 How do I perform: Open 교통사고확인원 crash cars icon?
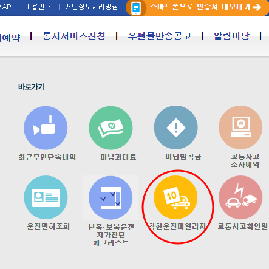click(240, 197)
